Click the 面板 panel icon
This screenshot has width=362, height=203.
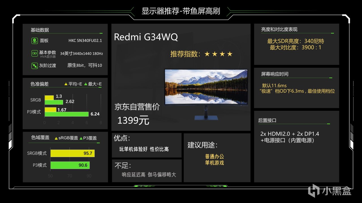(x=35, y=41)
